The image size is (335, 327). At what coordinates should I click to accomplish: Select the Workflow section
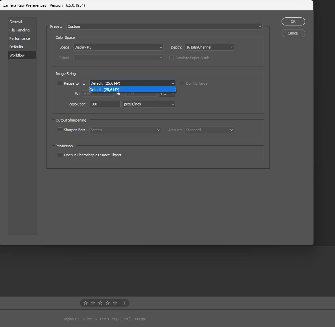[x=22, y=55]
